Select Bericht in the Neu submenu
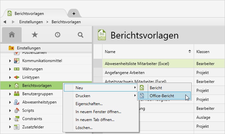 coord(164,88)
